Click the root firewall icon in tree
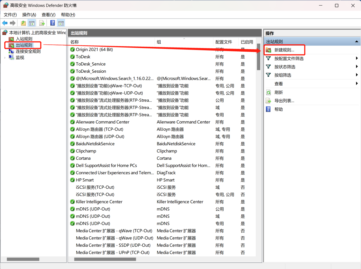Viewport: 361px width, 269px height. tap(5, 33)
